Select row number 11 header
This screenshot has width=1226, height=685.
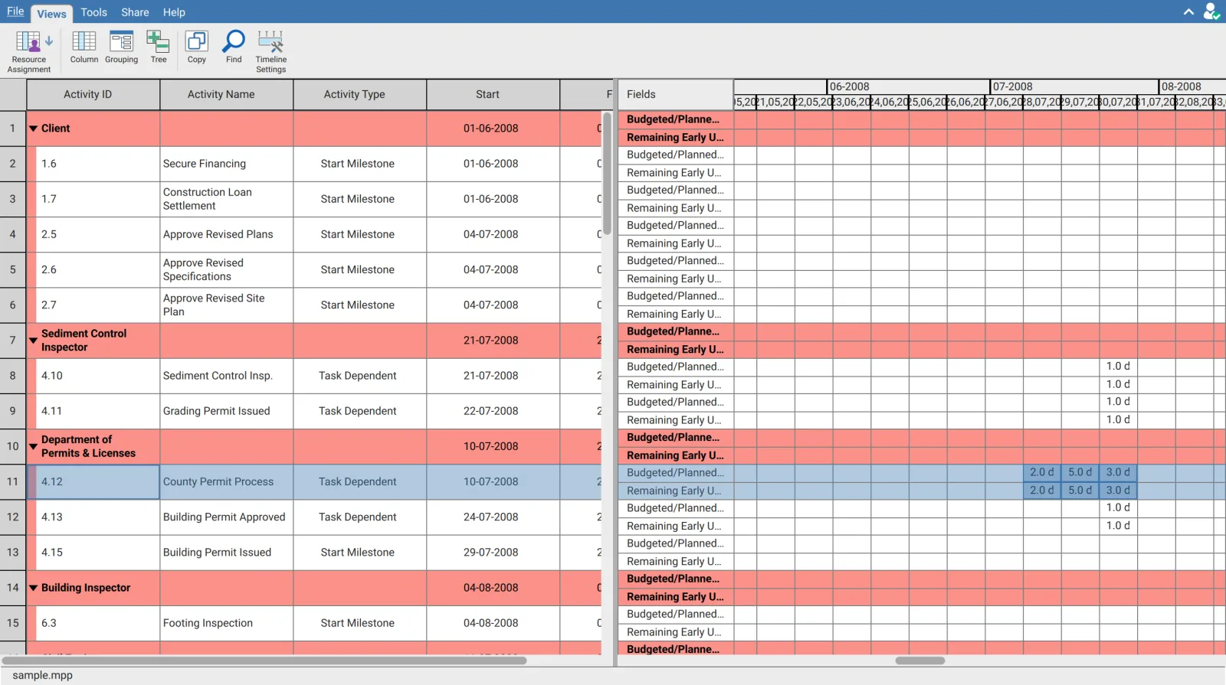13,482
